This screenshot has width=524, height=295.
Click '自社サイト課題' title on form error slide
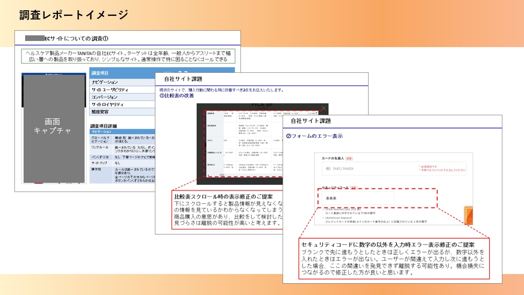[x=311, y=121]
